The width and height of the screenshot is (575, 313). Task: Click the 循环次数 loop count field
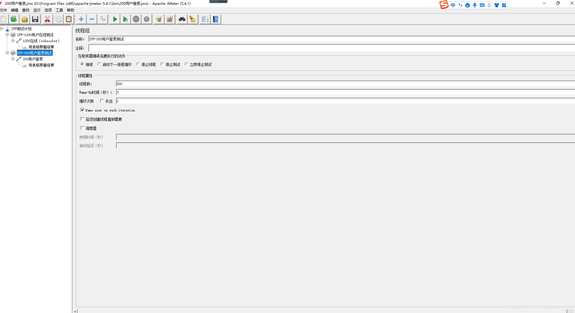point(345,101)
